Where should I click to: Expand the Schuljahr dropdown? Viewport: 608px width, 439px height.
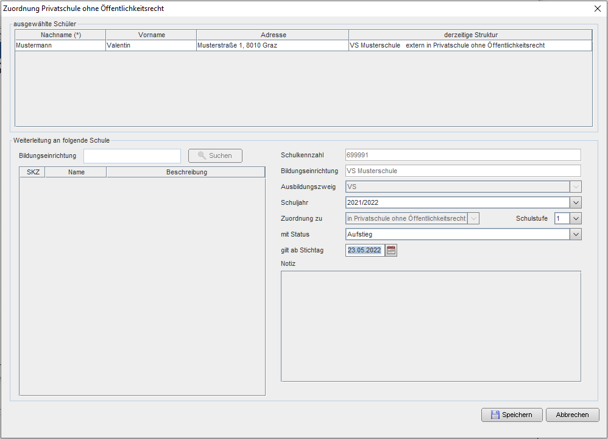coord(576,202)
